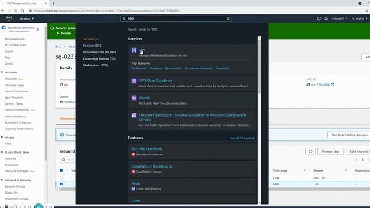Click ElastiCache feature icon

coord(133,189)
